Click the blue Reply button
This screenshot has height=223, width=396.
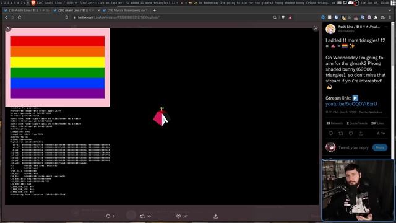[380, 147]
